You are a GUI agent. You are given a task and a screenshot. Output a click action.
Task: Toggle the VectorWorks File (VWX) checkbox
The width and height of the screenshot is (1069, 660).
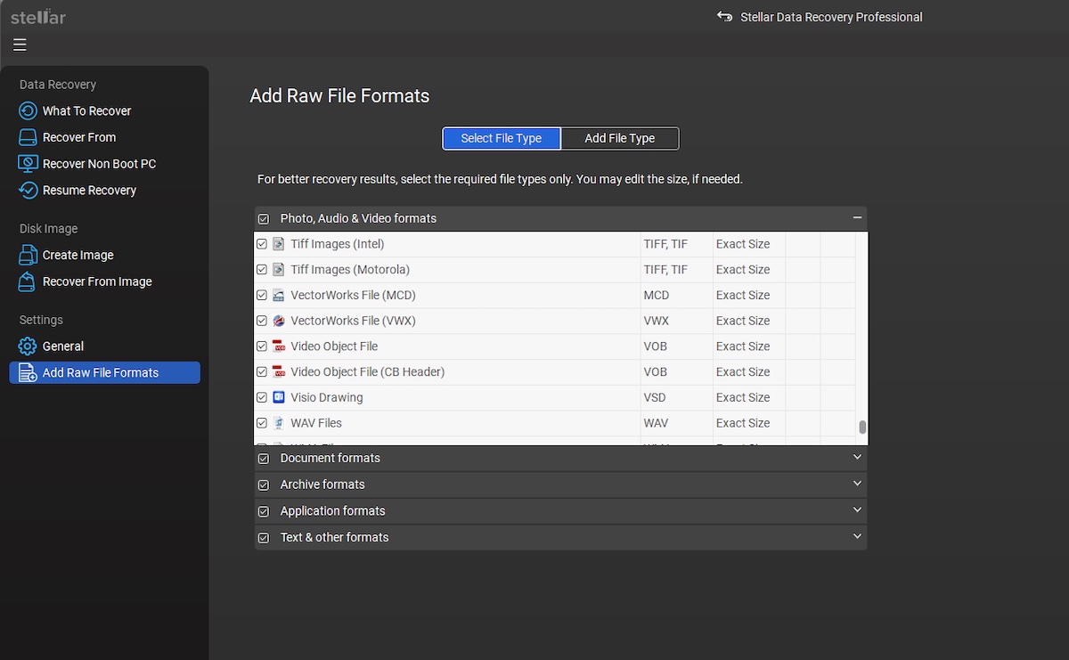coord(262,321)
